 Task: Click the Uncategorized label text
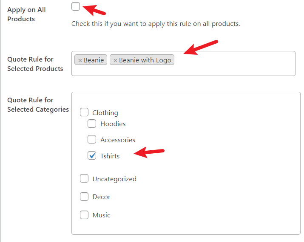click(114, 179)
